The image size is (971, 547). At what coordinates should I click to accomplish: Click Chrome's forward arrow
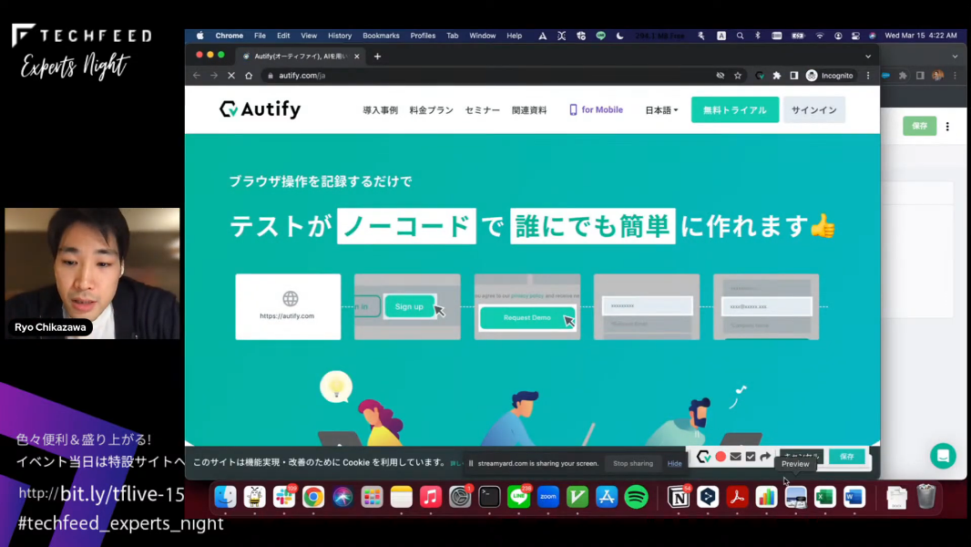pos(214,76)
